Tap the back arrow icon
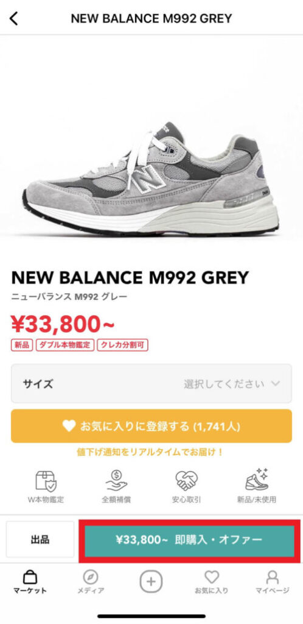 click(x=14, y=18)
